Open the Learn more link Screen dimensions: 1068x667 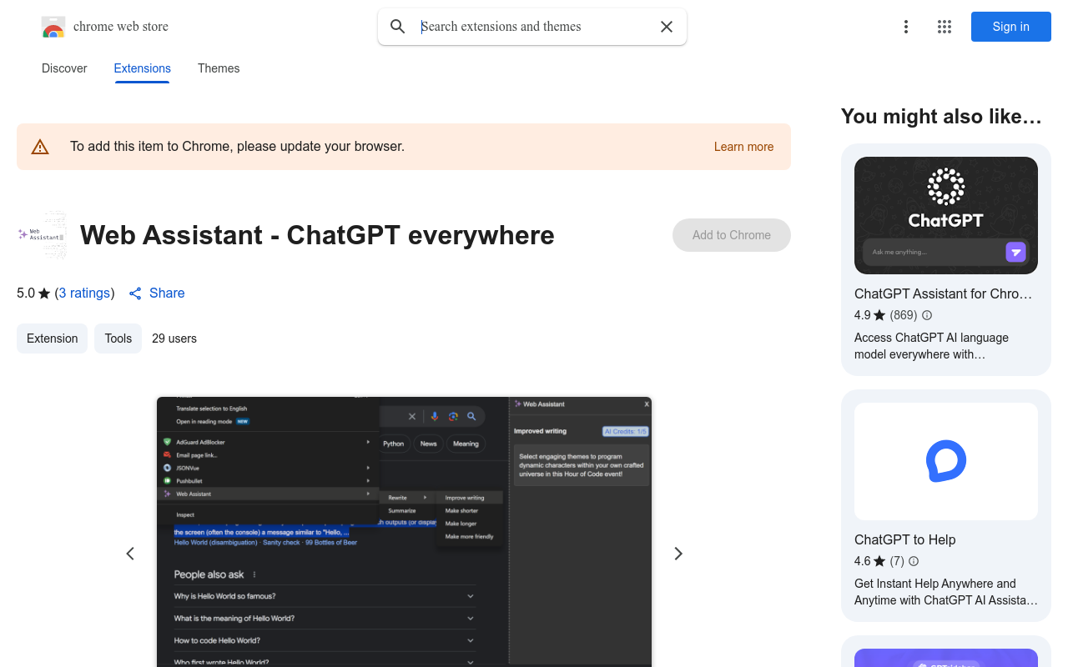pyautogui.click(x=743, y=147)
